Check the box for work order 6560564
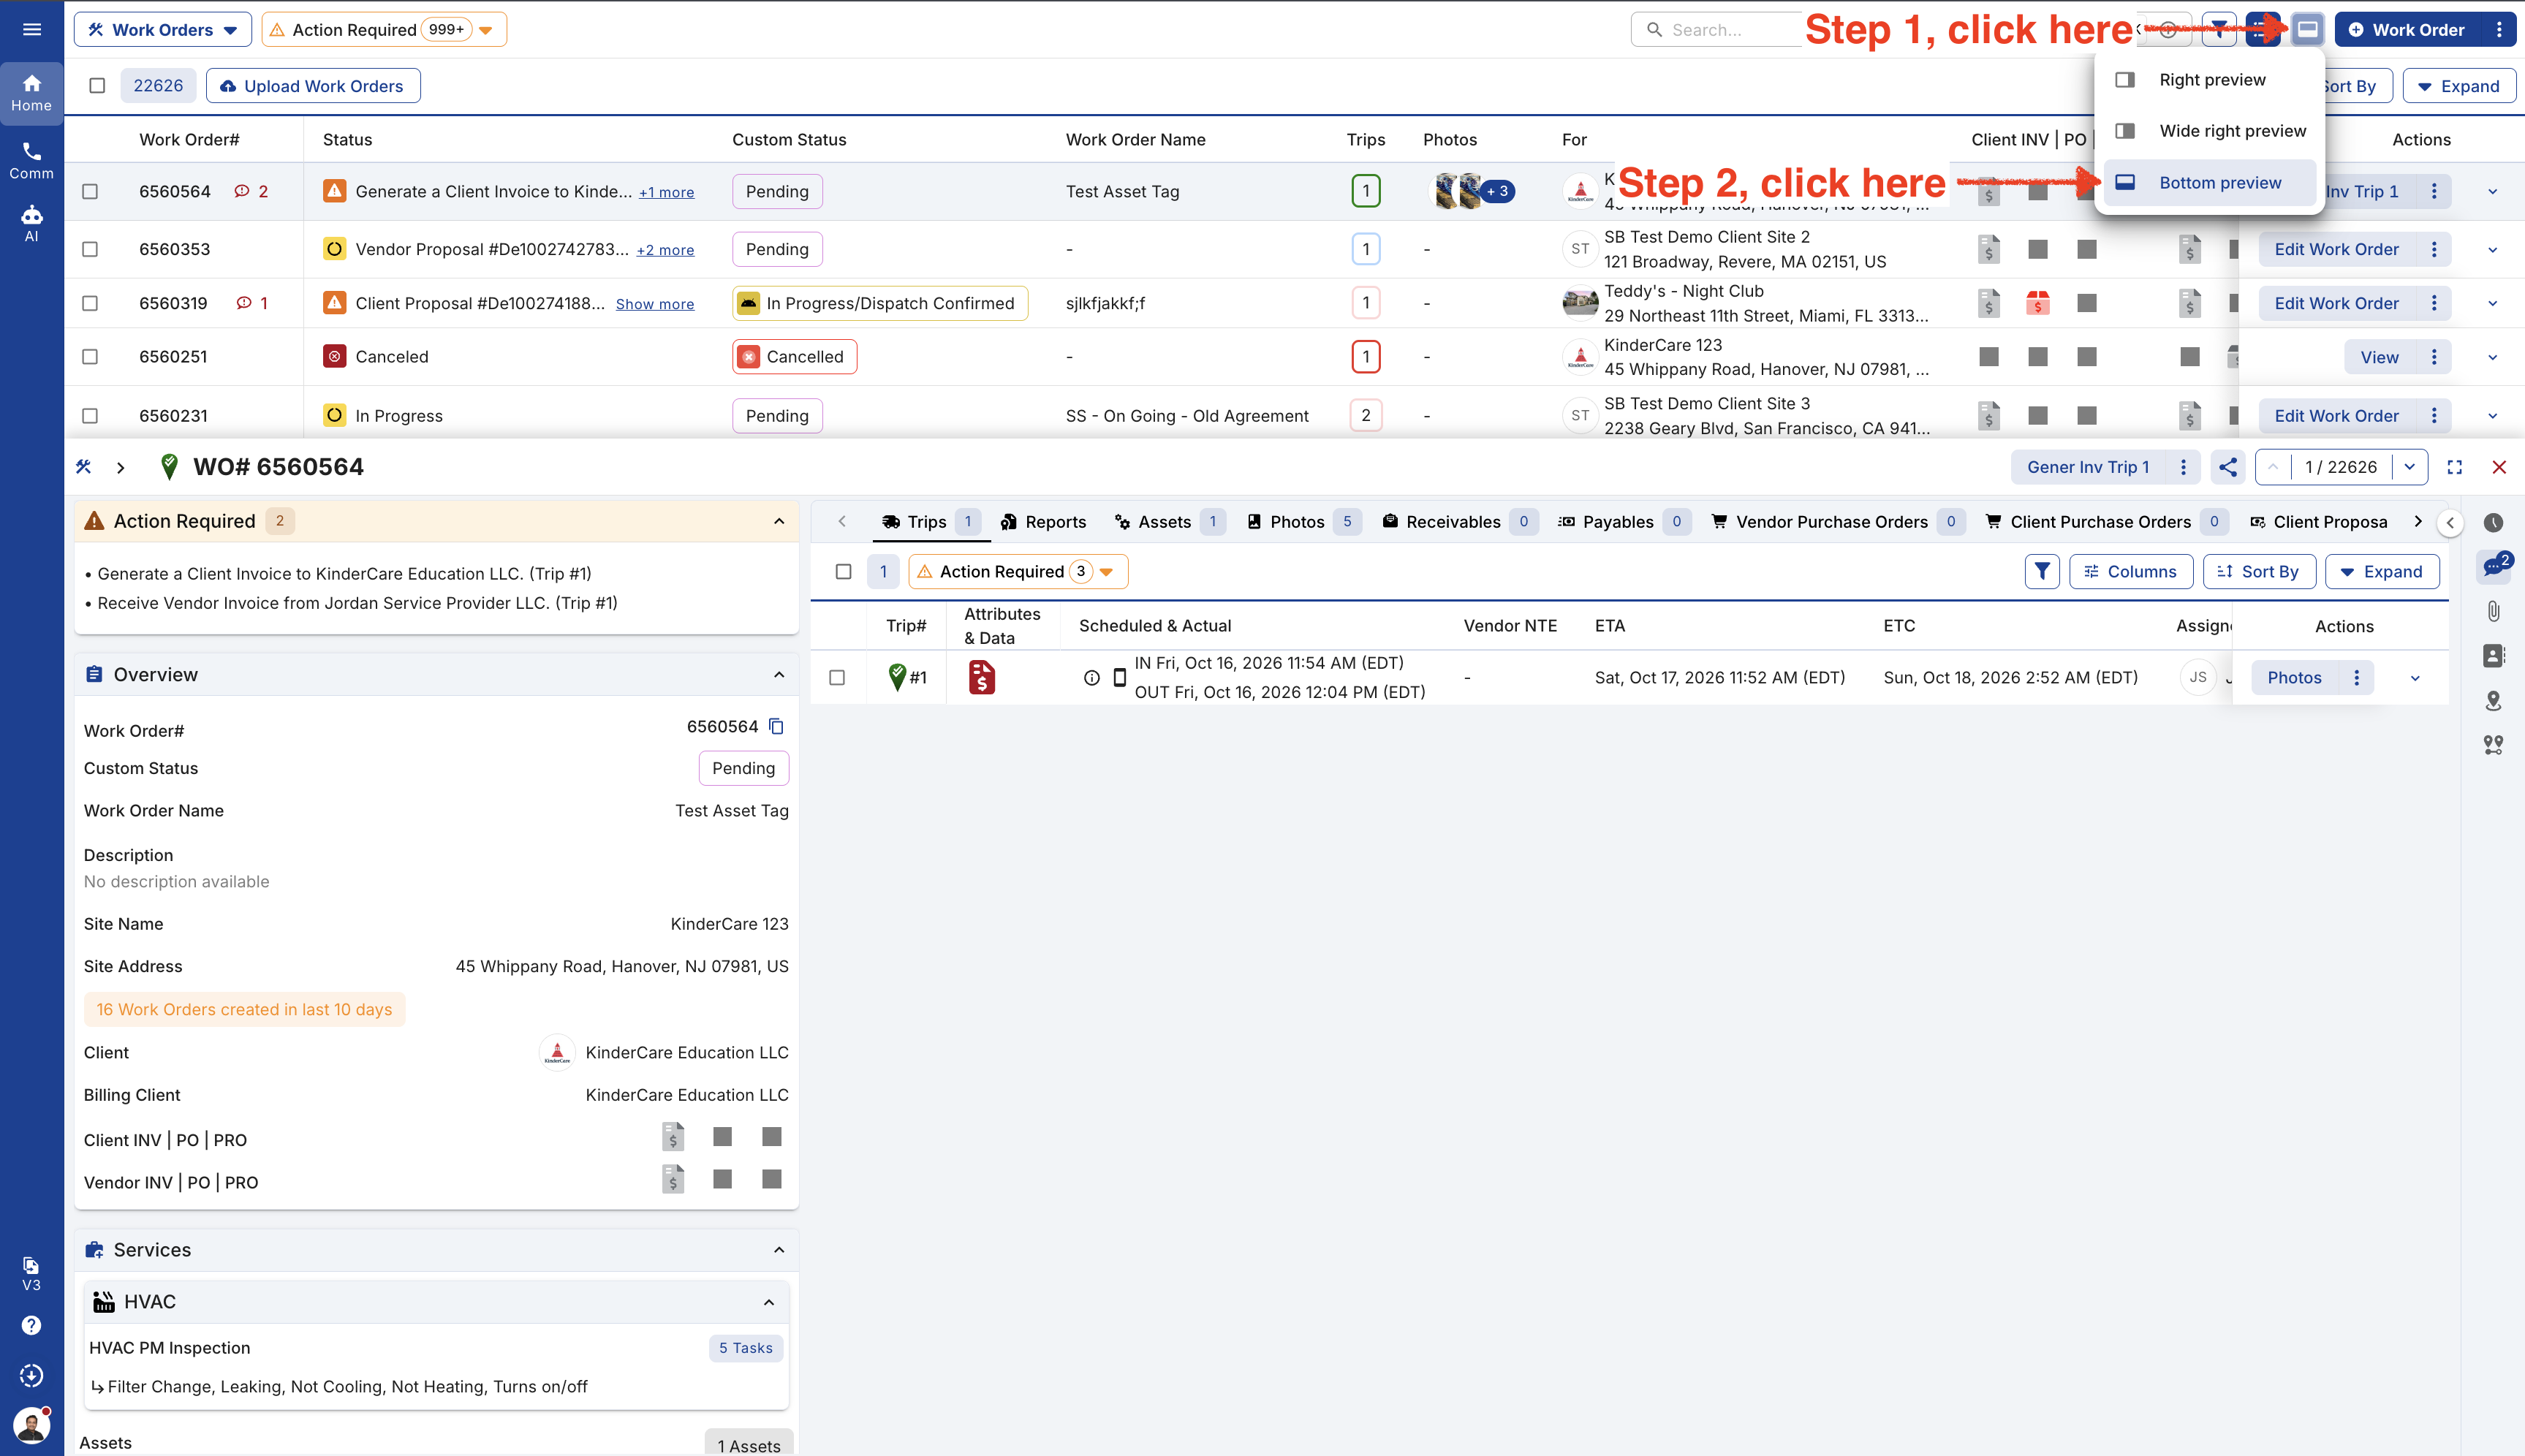 90,191
